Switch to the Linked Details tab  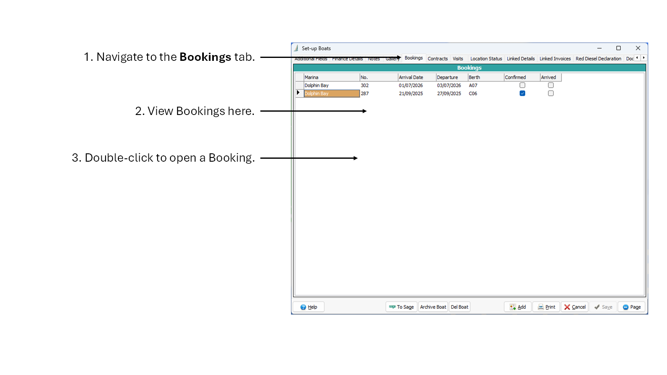pyautogui.click(x=521, y=59)
